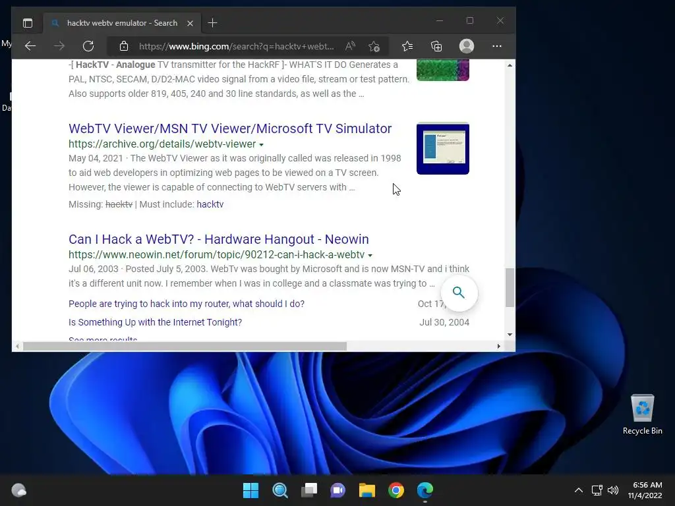Click the horizontal scrollbar thumb

tap(185, 346)
